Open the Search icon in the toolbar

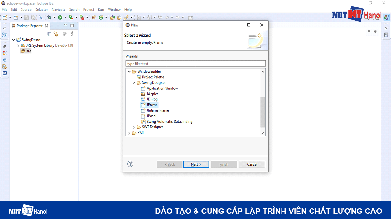pos(41,17)
